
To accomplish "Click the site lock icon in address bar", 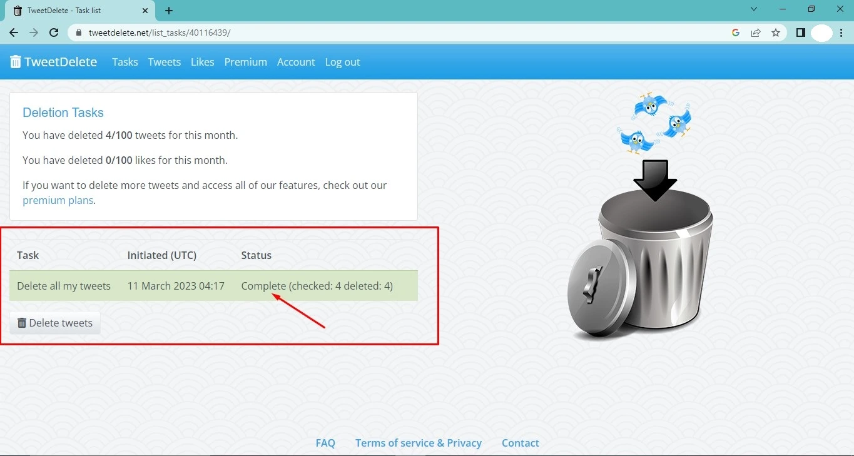I will click(x=79, y=33).
